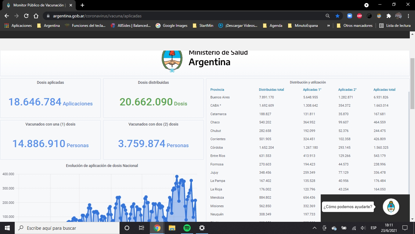The image size is (415, 234).
Task: Show hidden system tray icons
Action: (x=315, y=228)
